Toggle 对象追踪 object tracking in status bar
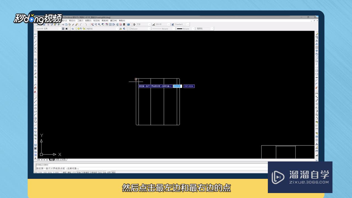 tap(94, 172)
